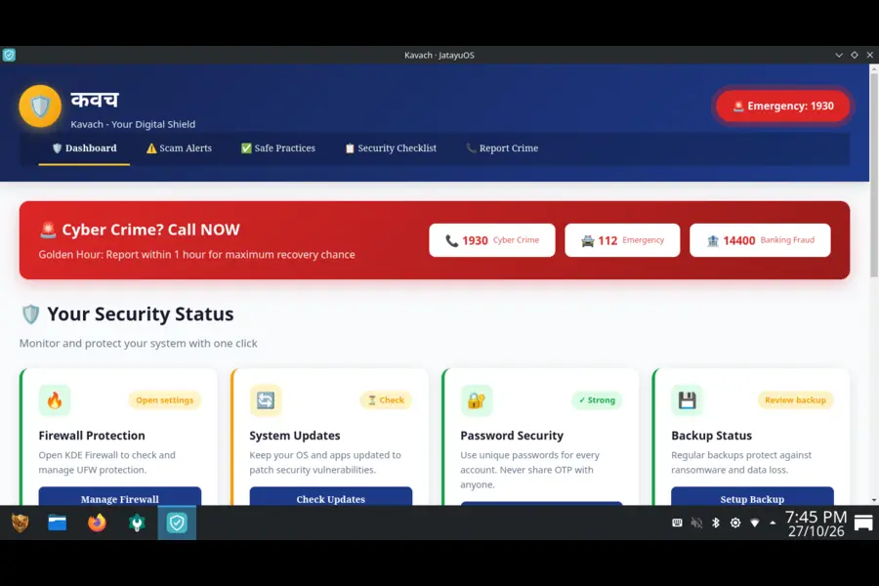
Task: Click the 14400 Banking Fraud button
Action: pos(760,240)
